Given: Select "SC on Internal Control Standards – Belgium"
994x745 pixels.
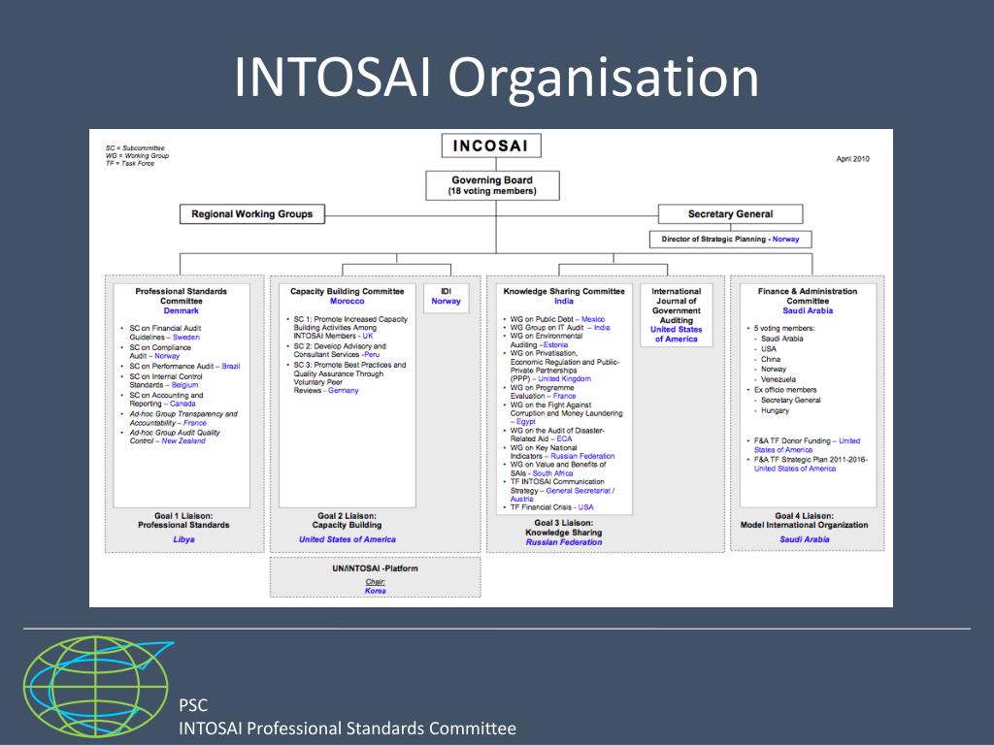Looking at the screenshot, I should pos(165,380).
